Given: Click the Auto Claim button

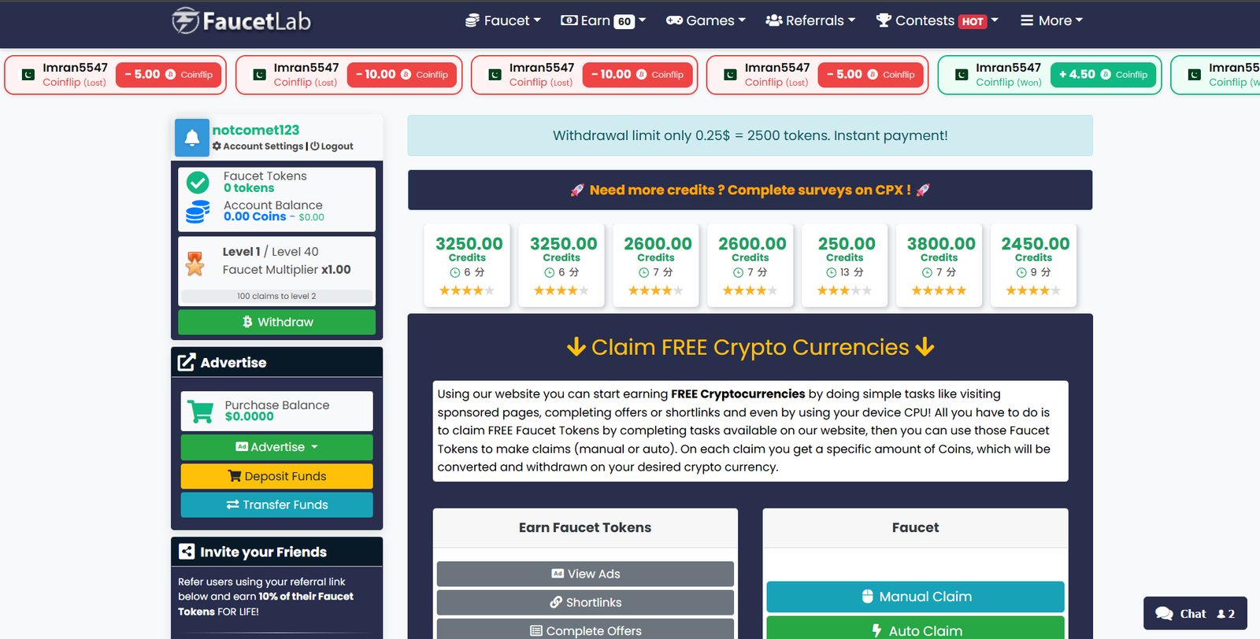Looking at the screenshot, I should click(915, 628).
